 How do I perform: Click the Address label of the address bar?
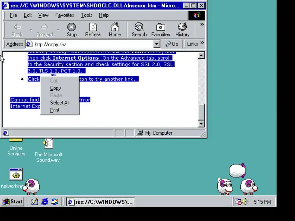point(15,44)
